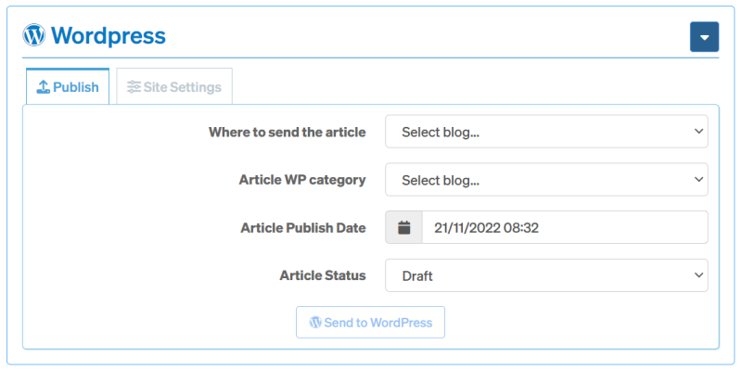Screen dimensions: 742x370
Task: Click the Wordpress heading text
Action: tap(109, 35)
